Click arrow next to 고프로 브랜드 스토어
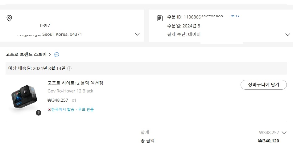The width and height of the screenshot is (293, 151). [x=50, y=55]
